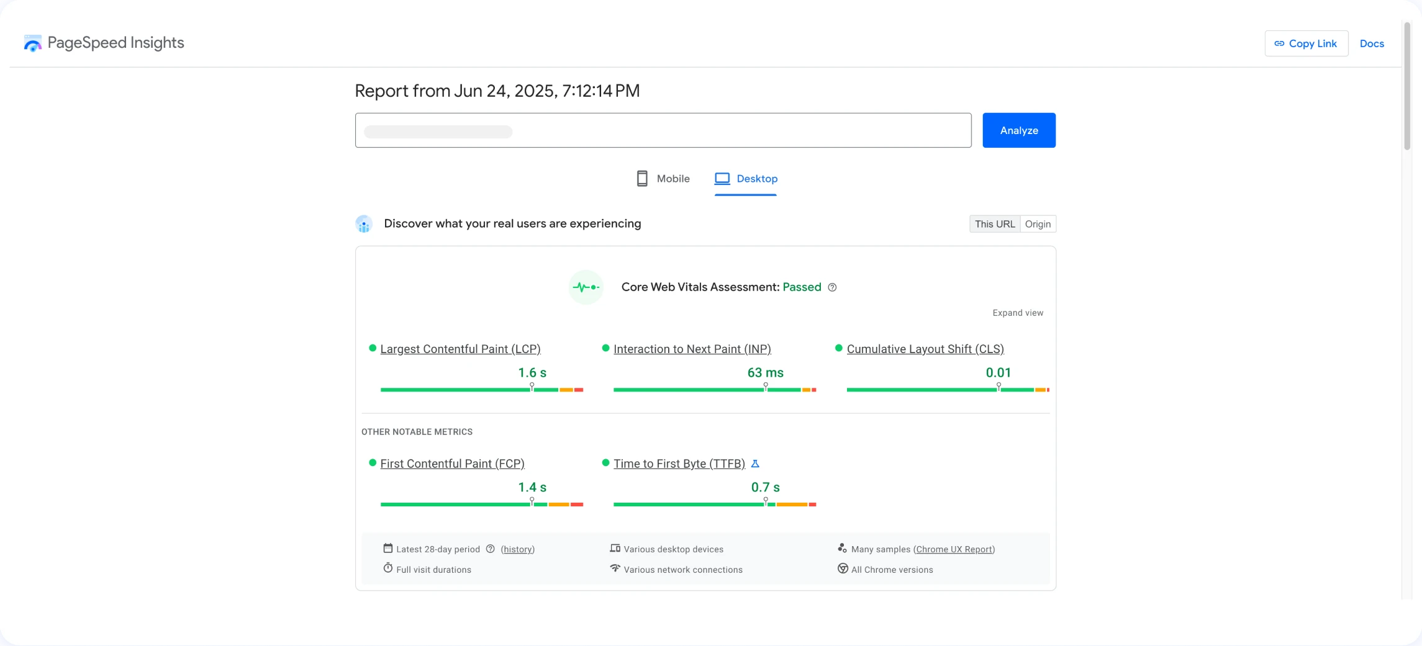1422x646 pixels.
Task: Open Largest Contentful Paint (LCP) link
Action: tap(460, 349)
